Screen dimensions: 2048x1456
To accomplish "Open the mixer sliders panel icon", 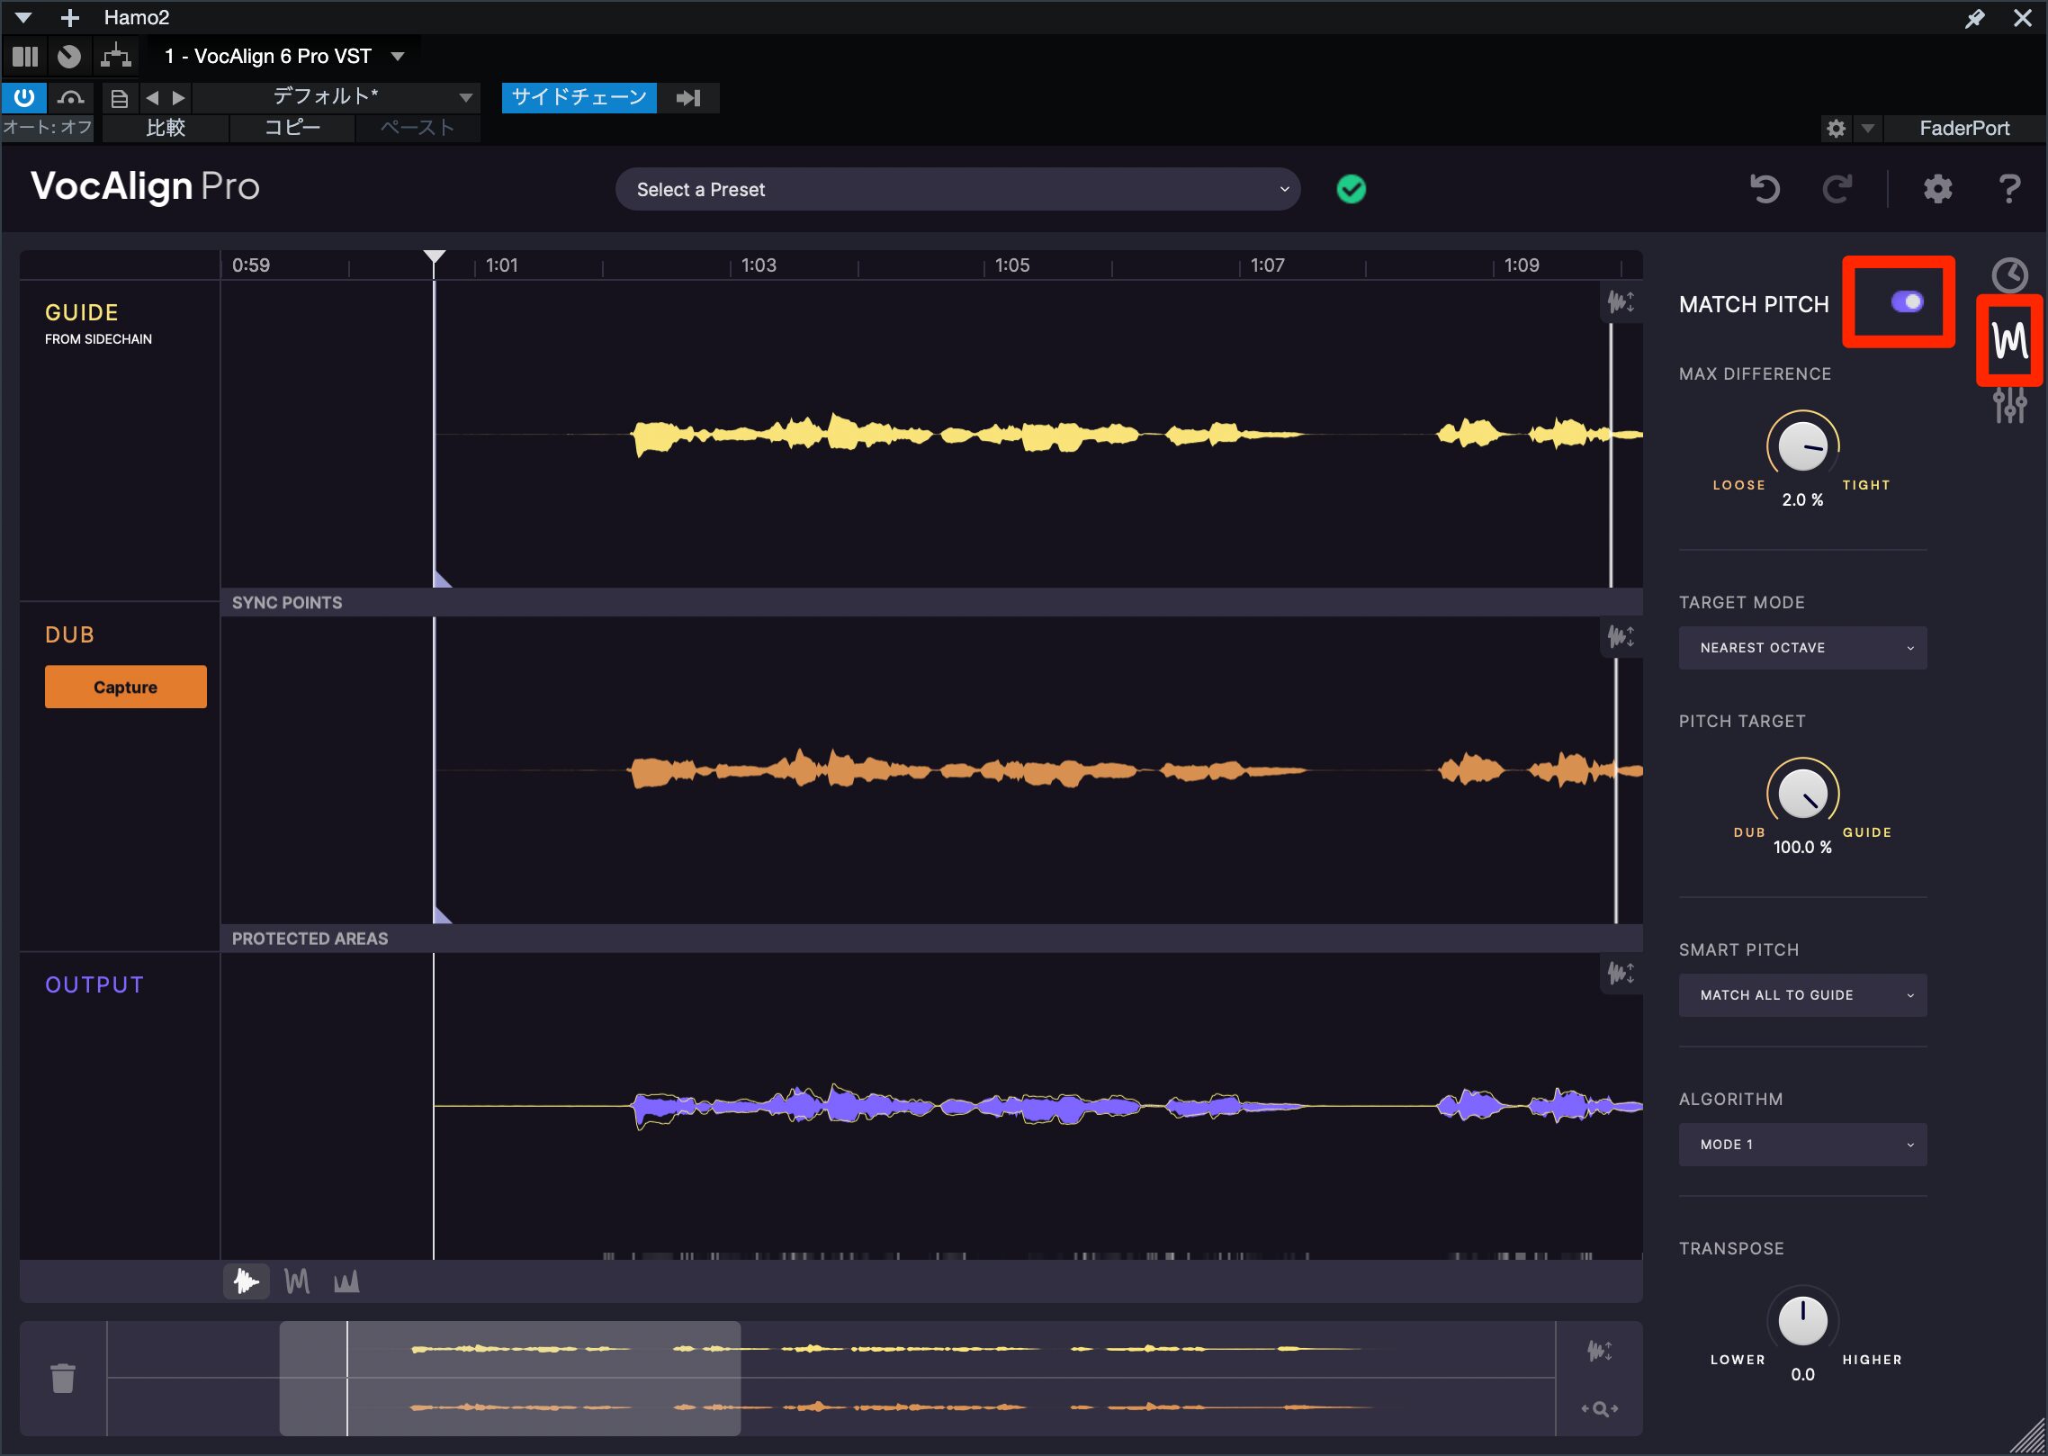I will pos(2009,406).
